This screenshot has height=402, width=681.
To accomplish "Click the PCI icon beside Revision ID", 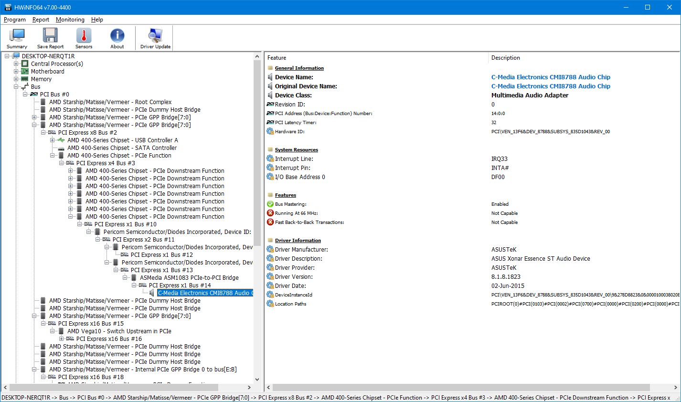I will click(x=270, y=105).
